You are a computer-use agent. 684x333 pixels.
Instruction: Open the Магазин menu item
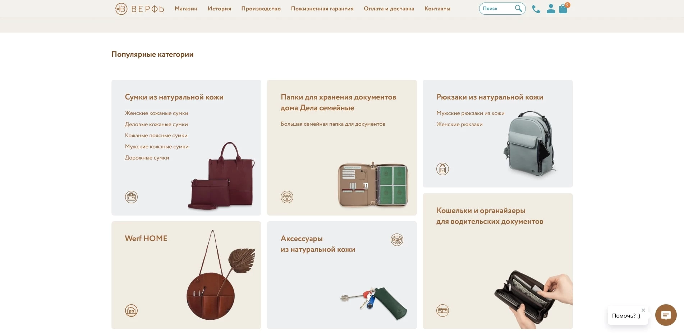(186, 9)
